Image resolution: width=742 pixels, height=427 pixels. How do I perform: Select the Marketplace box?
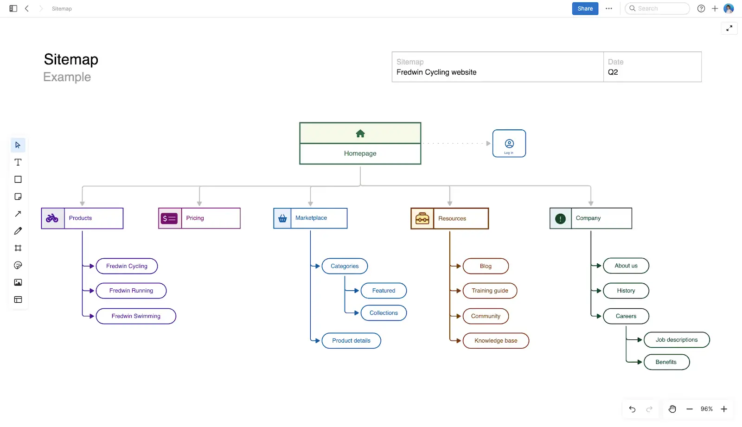310,218
